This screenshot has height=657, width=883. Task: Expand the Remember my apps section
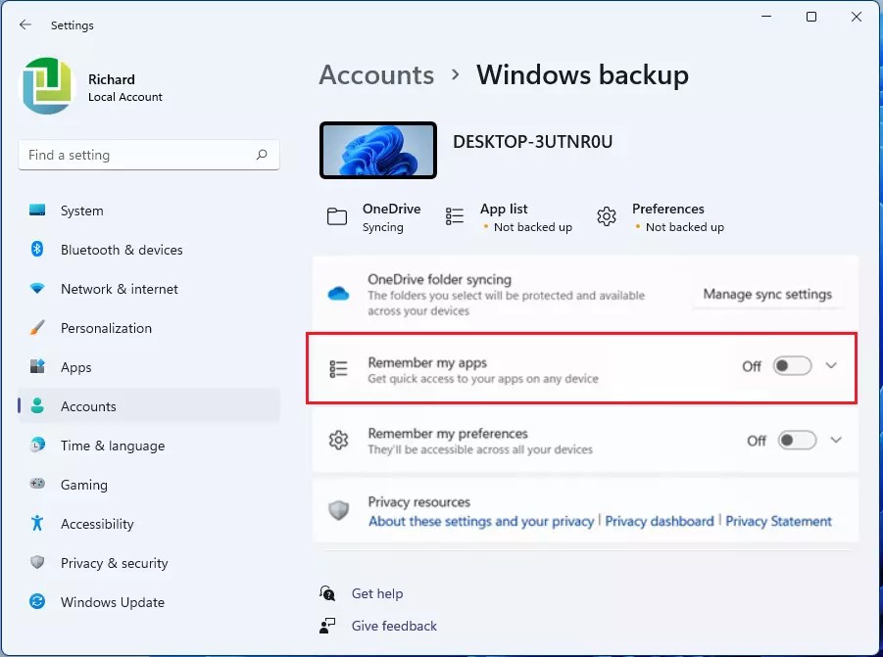831,365
